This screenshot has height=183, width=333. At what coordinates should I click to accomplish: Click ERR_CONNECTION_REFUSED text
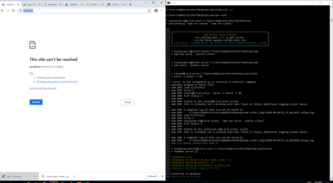[x=43, y=89]
